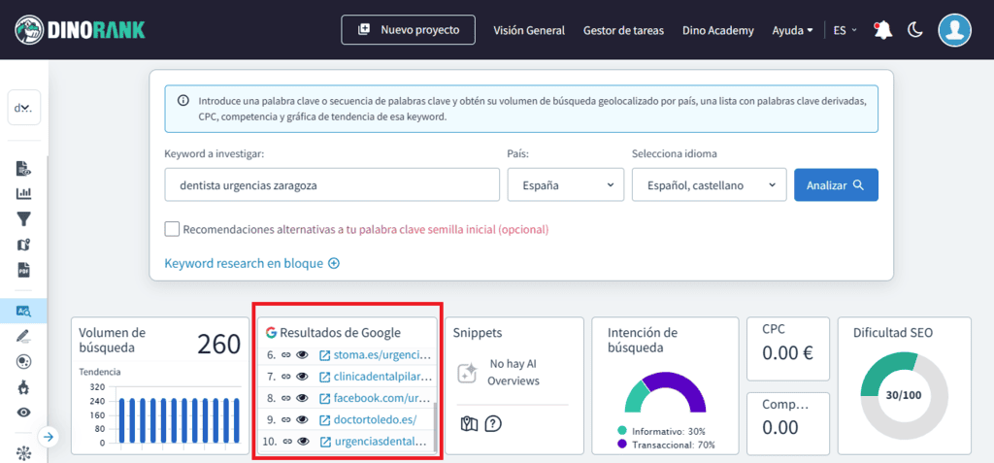Open bar chart sidebar tool

pos(23,193)
